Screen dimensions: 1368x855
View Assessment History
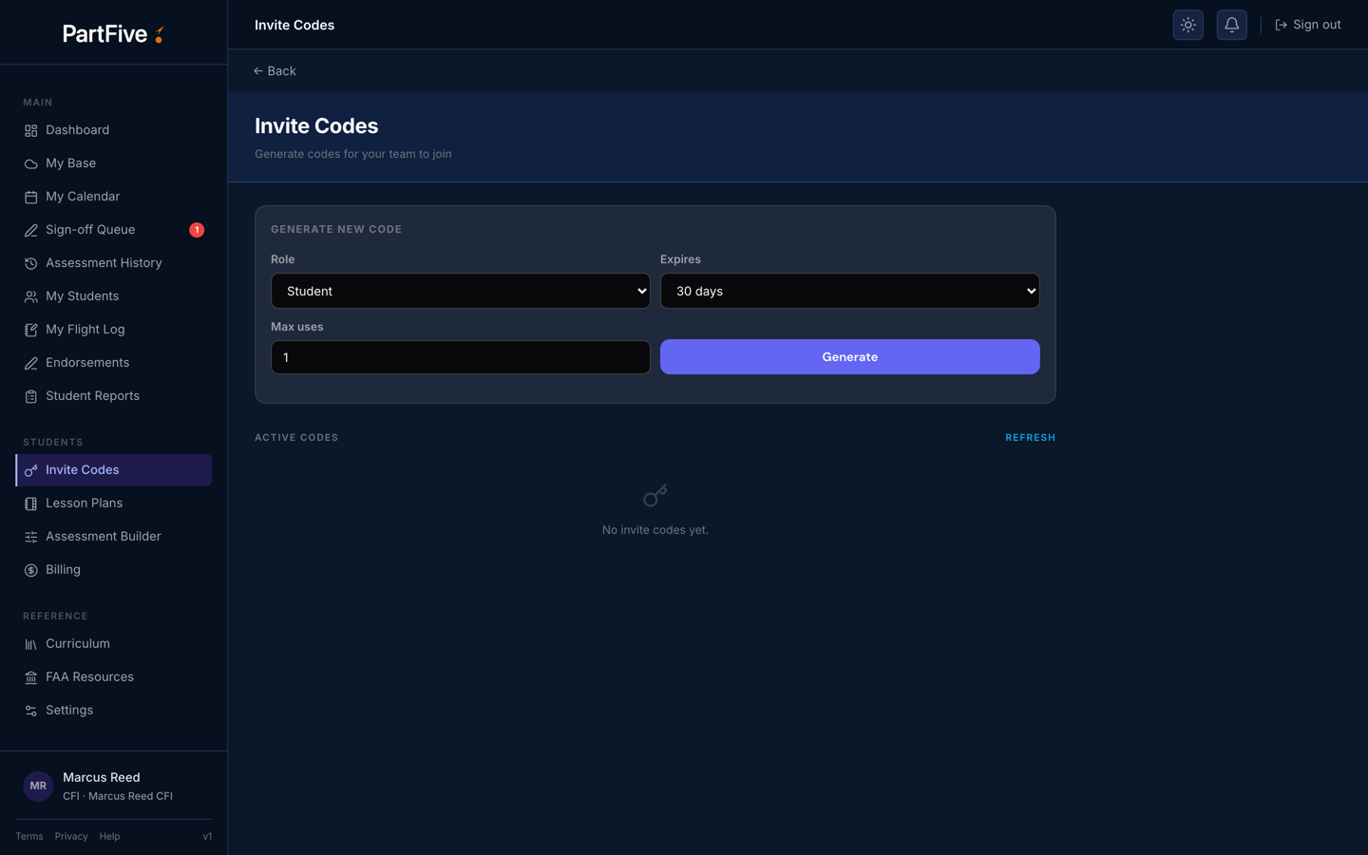(x=114, y=263)
